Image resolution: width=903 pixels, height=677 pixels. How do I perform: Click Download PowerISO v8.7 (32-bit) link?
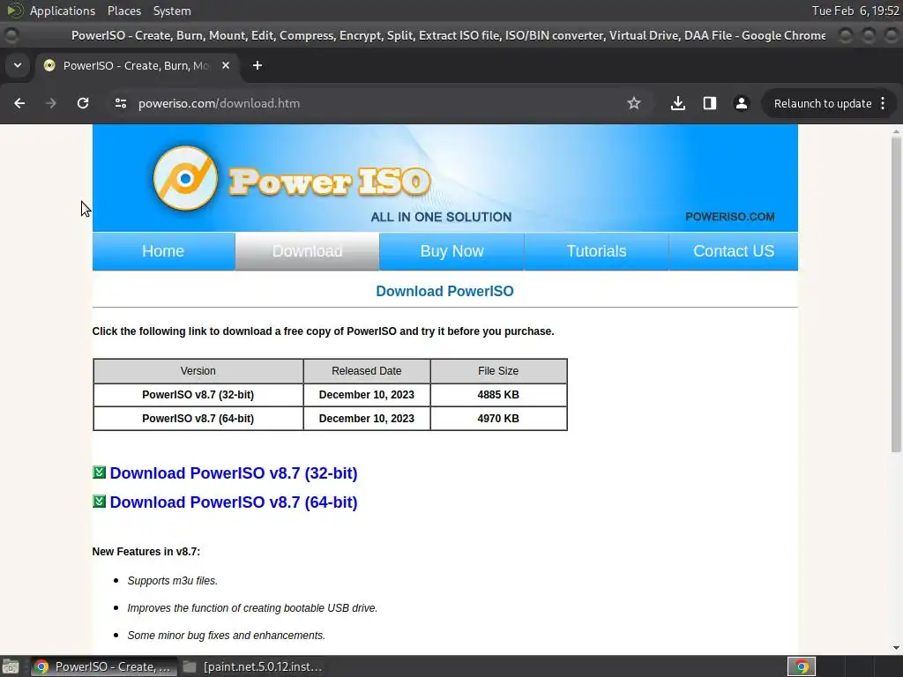[233, 473]
